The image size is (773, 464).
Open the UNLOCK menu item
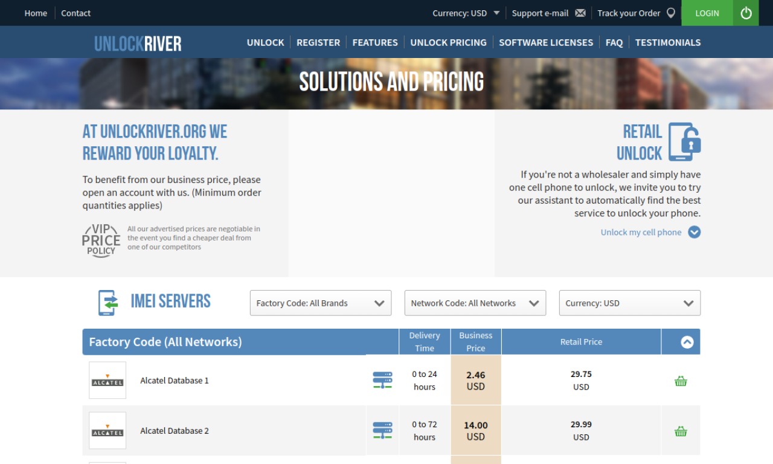(266, 42)
